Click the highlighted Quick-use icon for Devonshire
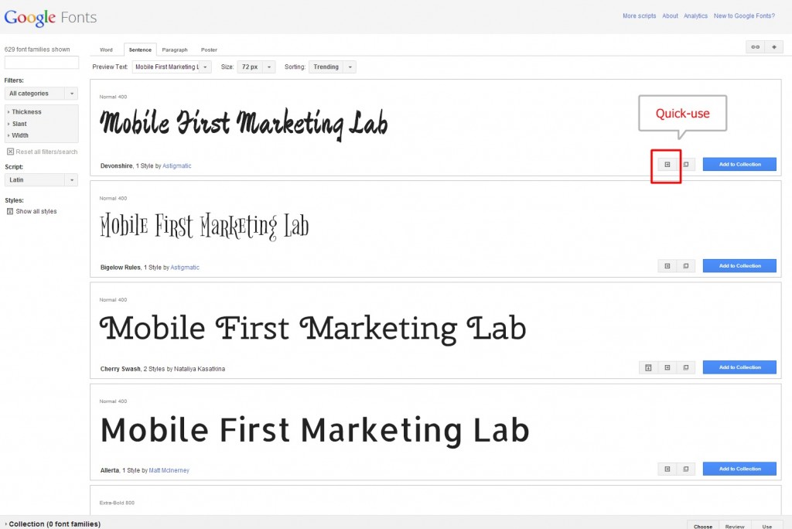 (667, 164)
